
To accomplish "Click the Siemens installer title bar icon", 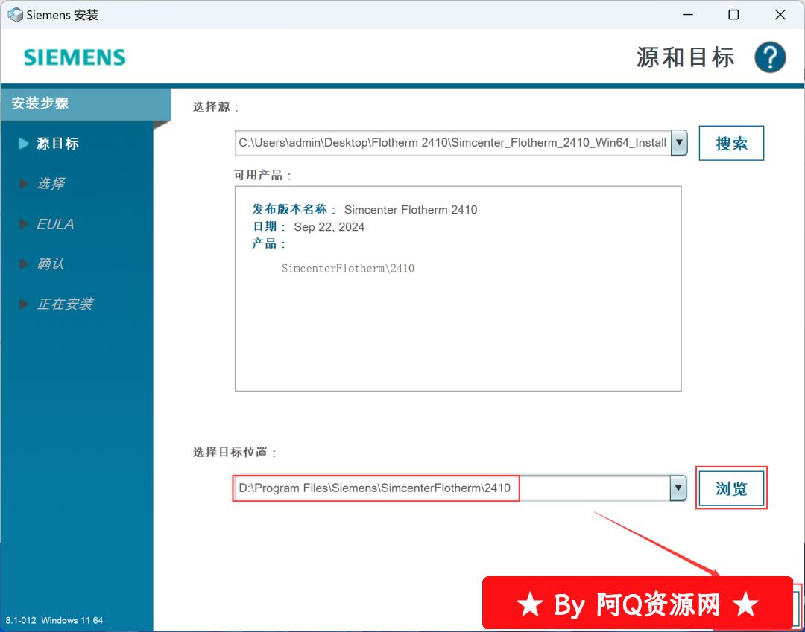I will point(16,15).
